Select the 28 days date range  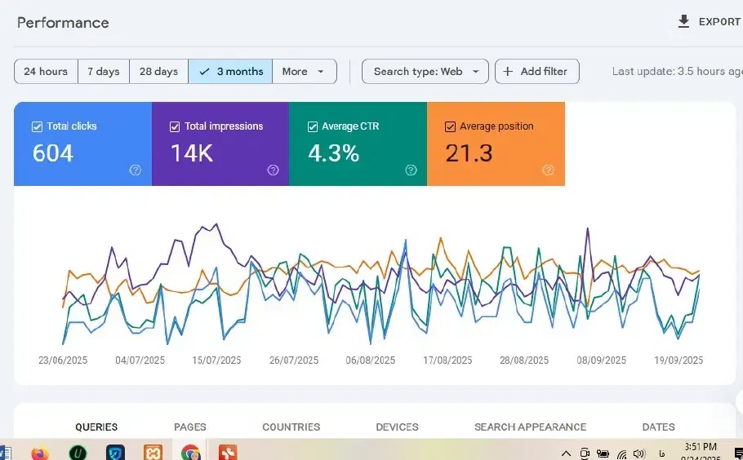point(158,72)
